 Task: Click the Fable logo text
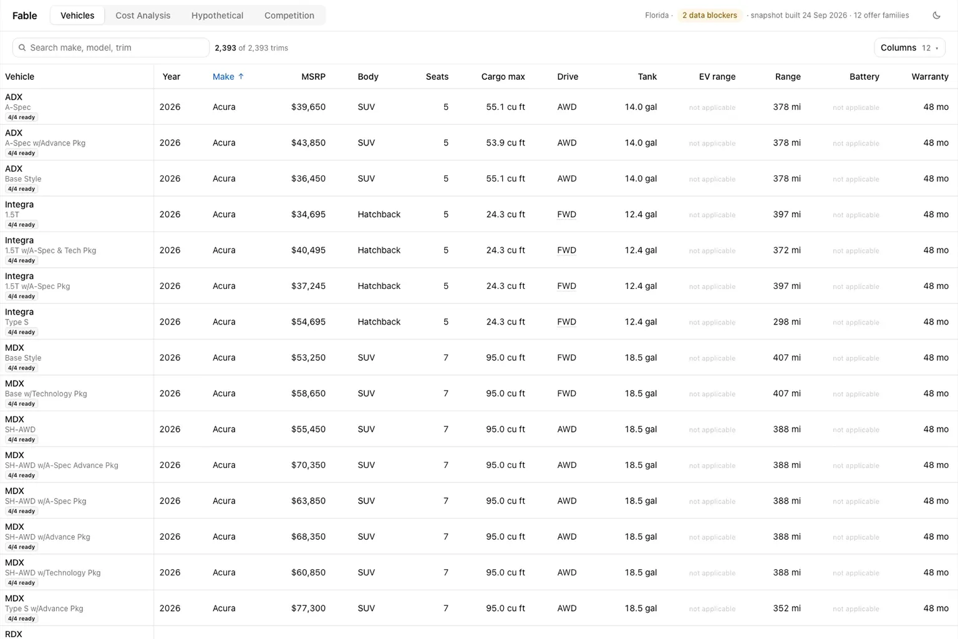click(25, 16)
